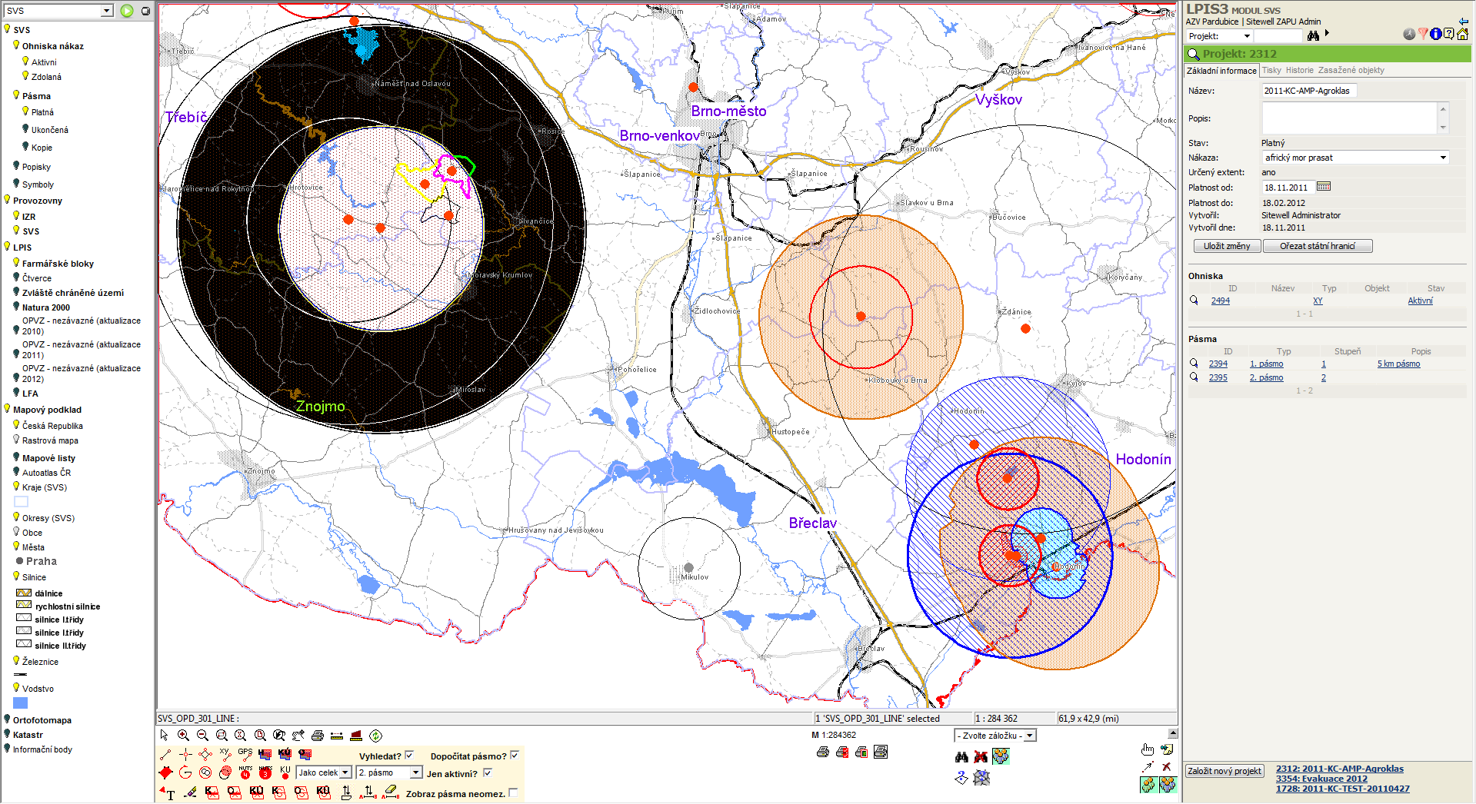
Task: Click the black triangle expander next to binoculars
Action: pos(1327,34)
